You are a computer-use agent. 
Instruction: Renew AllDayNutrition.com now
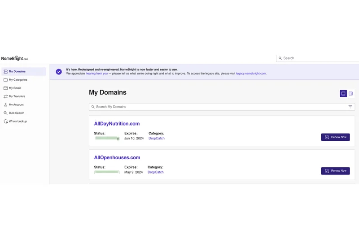click(x=335, y=137)
